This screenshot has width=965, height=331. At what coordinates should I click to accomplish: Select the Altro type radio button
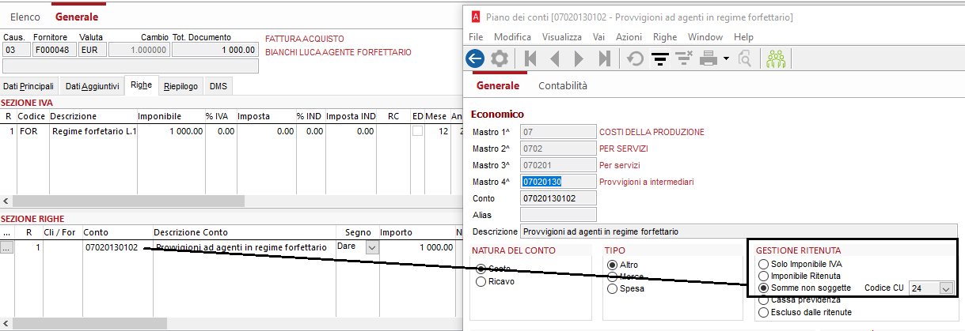(613, 265)
